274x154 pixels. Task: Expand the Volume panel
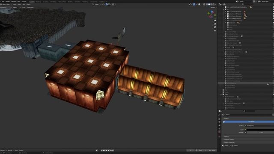(226, 136)
